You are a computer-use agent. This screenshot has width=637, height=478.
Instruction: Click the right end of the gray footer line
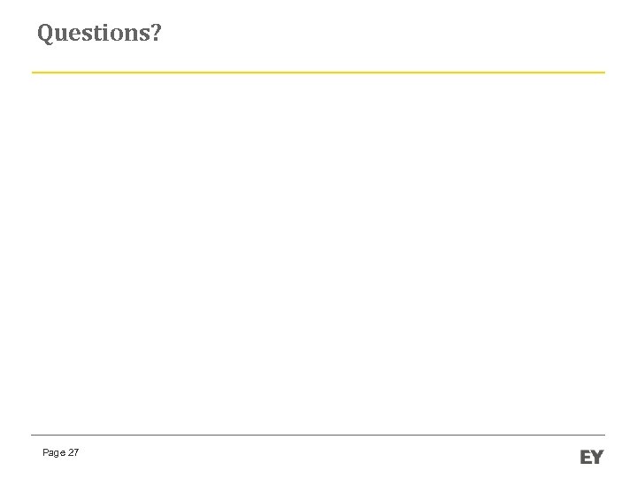coord(602,435)
